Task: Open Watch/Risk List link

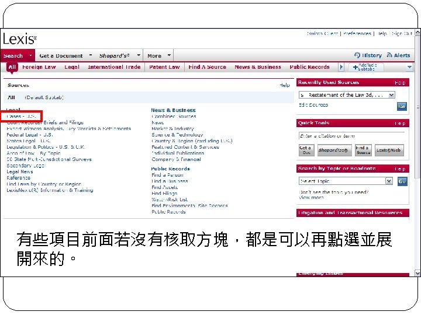Action: click(170, 199)
